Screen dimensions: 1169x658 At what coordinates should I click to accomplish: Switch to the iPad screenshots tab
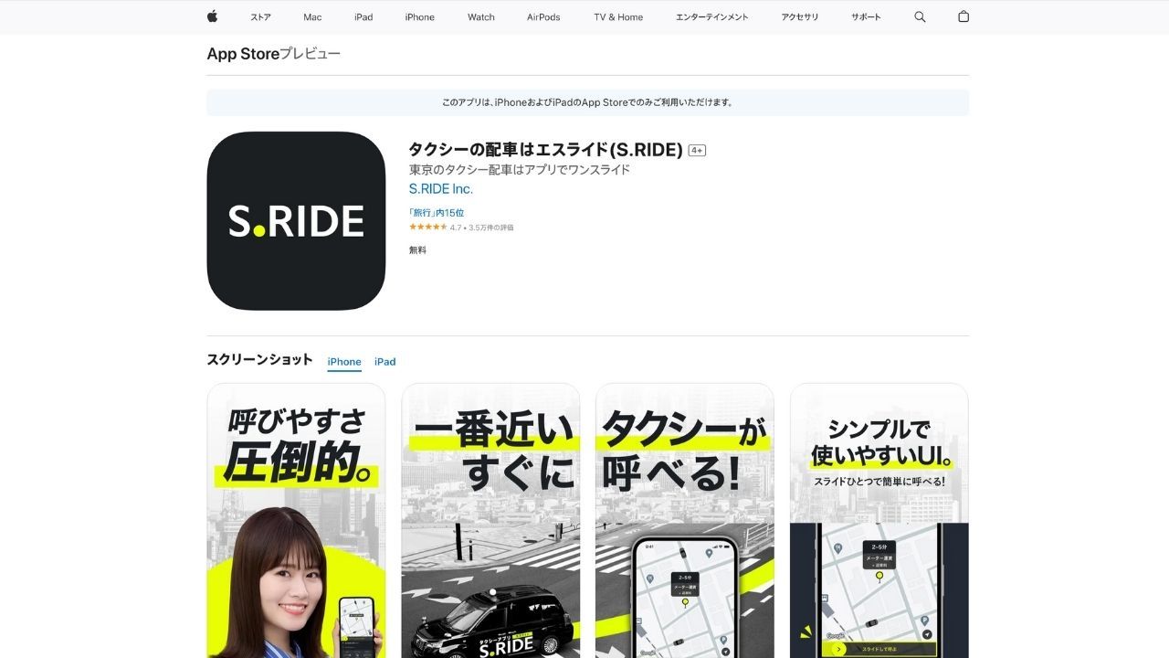tap(385, 362)
